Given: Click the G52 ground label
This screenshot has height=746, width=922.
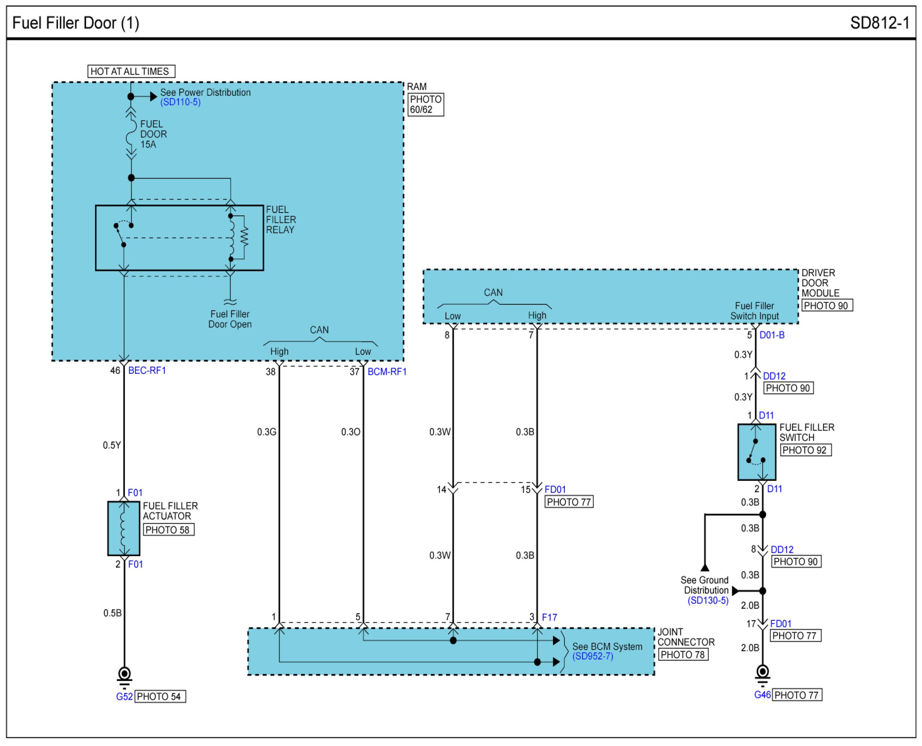Looking at the screenshot, I should (124, 697).
